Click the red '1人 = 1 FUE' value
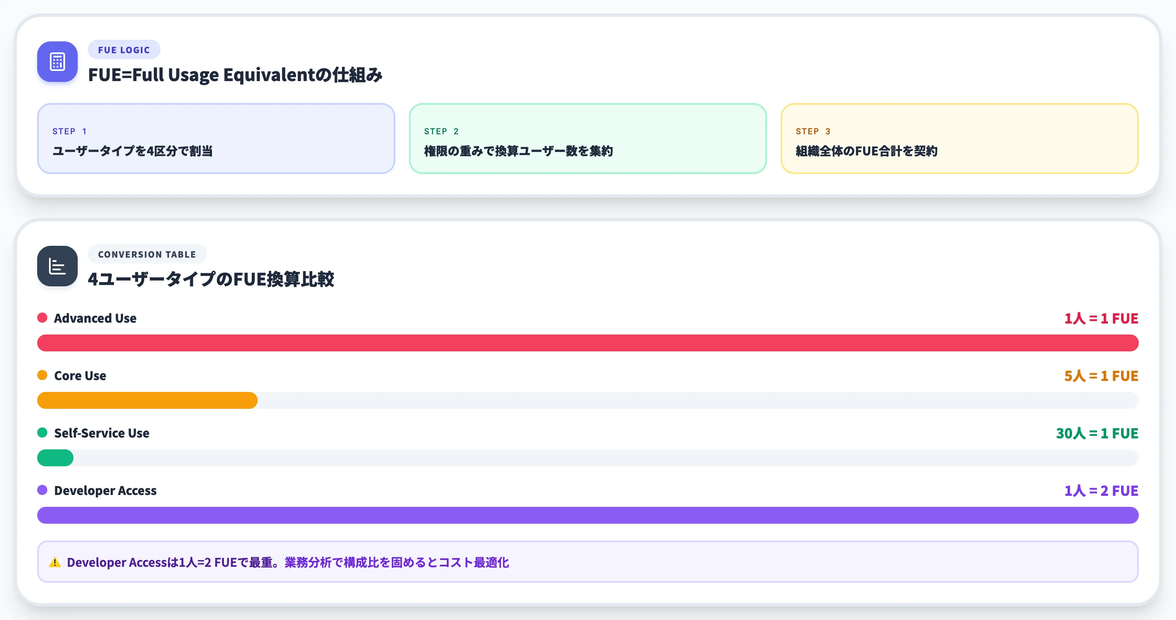Screen dimensions: 1176x620 (1101, 318)
